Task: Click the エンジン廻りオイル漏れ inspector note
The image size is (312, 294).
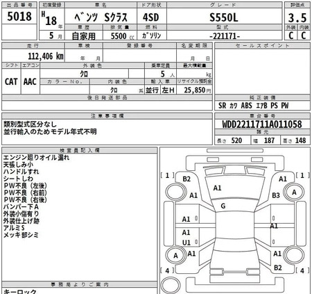Action: pyautogui.click(x=36, y=158)
